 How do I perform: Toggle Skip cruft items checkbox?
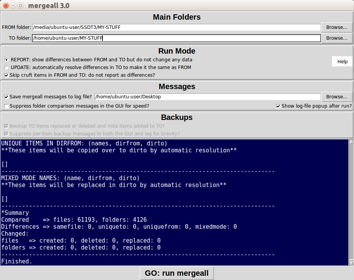(6, 75)
